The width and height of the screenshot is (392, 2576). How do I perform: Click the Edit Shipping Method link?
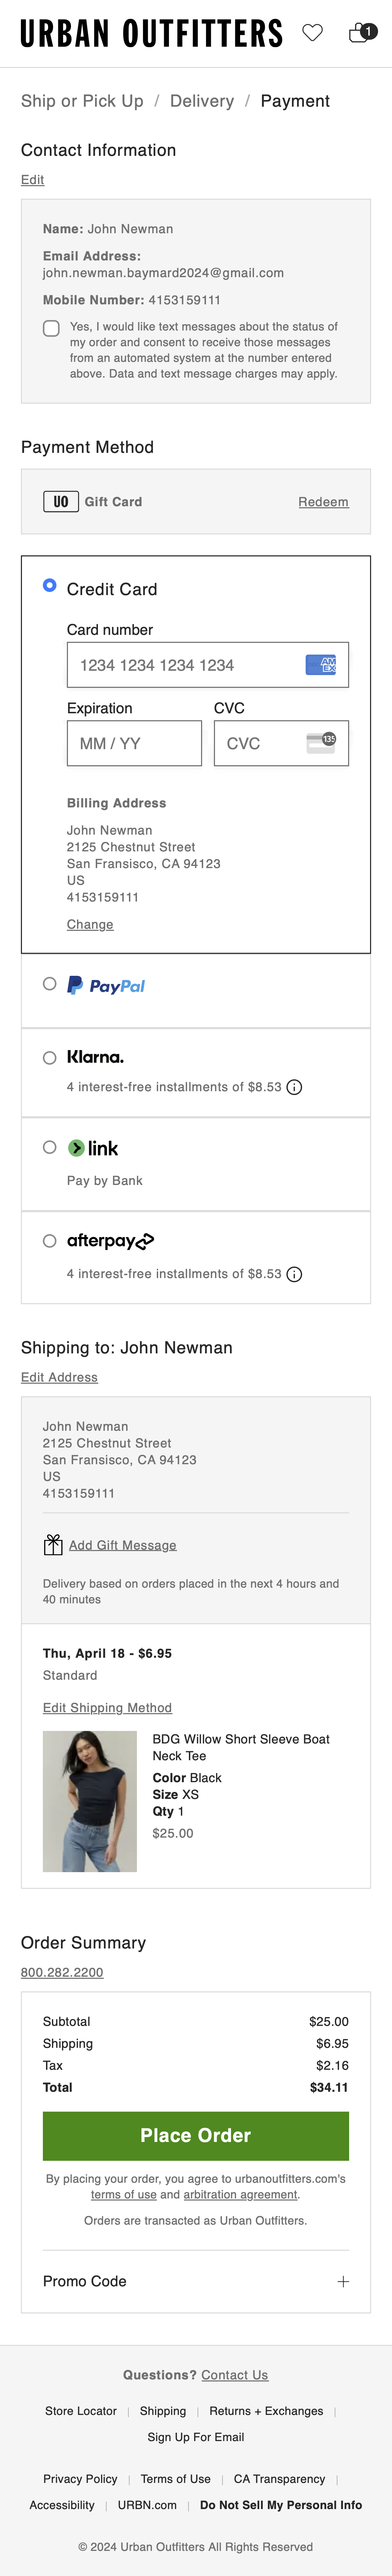107,1708
